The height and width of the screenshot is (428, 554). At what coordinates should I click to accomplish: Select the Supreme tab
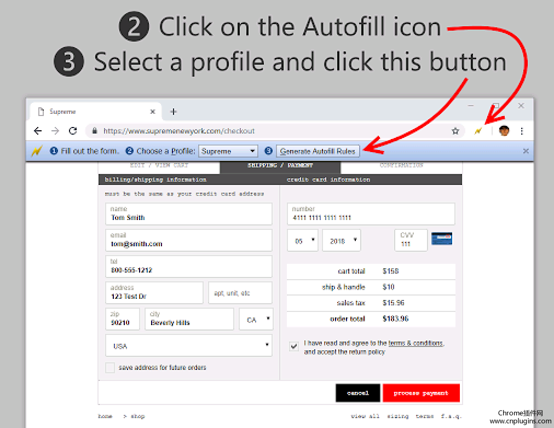pyautogui.click(x=95, y=112)
